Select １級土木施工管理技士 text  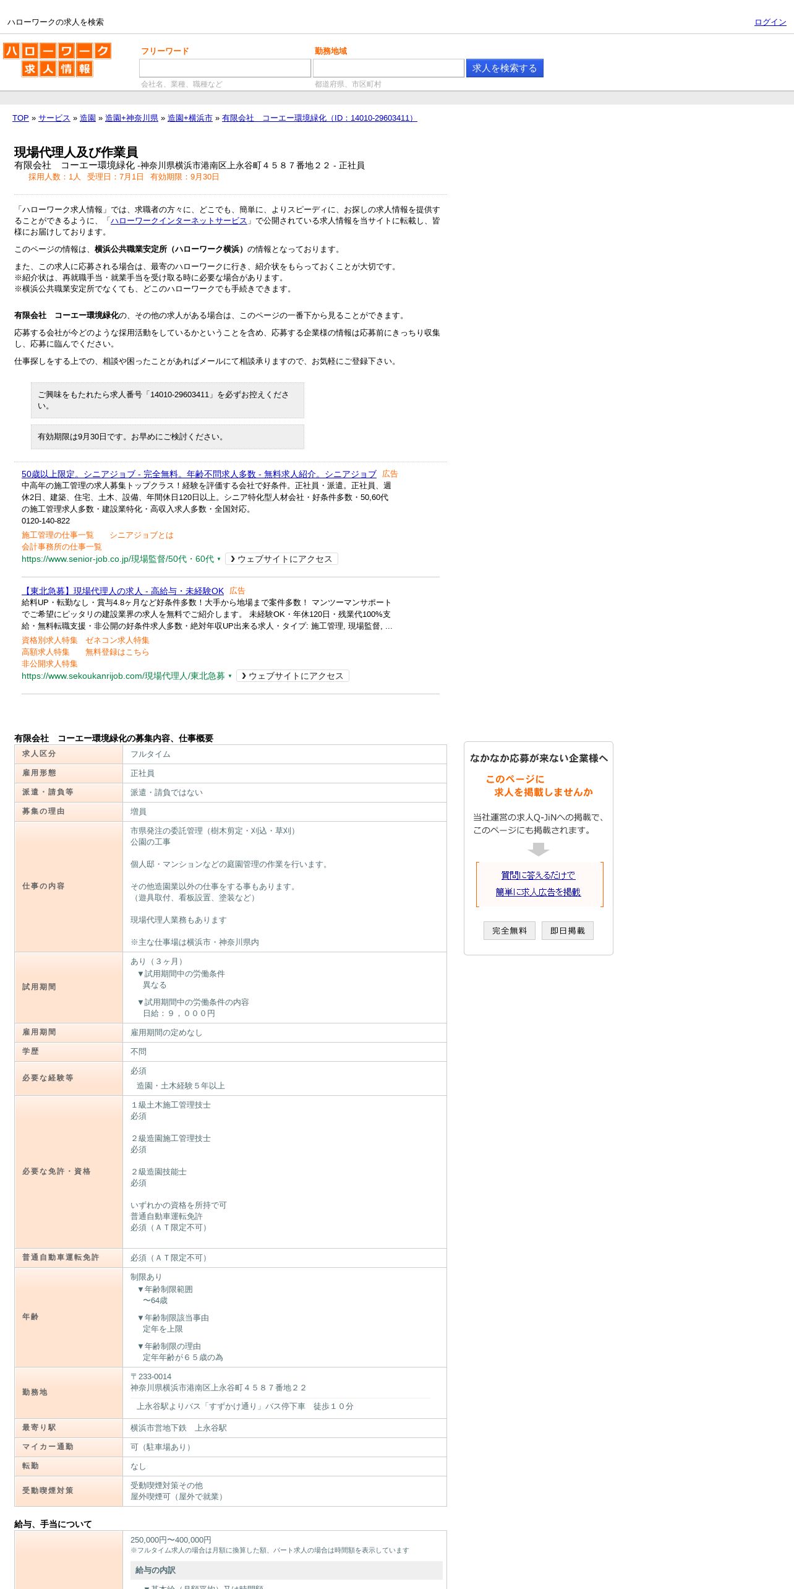click(171, 1105)
